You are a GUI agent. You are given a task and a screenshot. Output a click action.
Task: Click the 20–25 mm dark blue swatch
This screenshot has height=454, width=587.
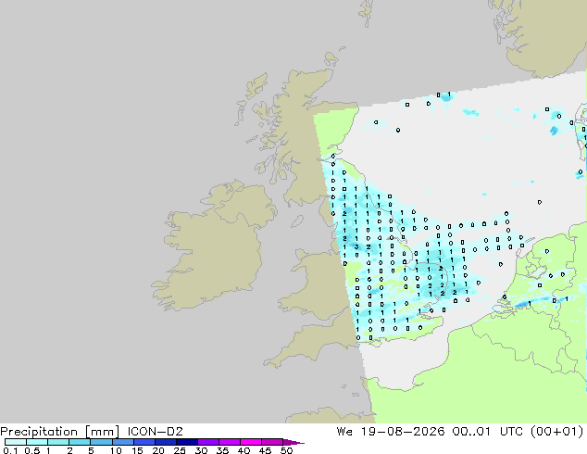point(166,442)
